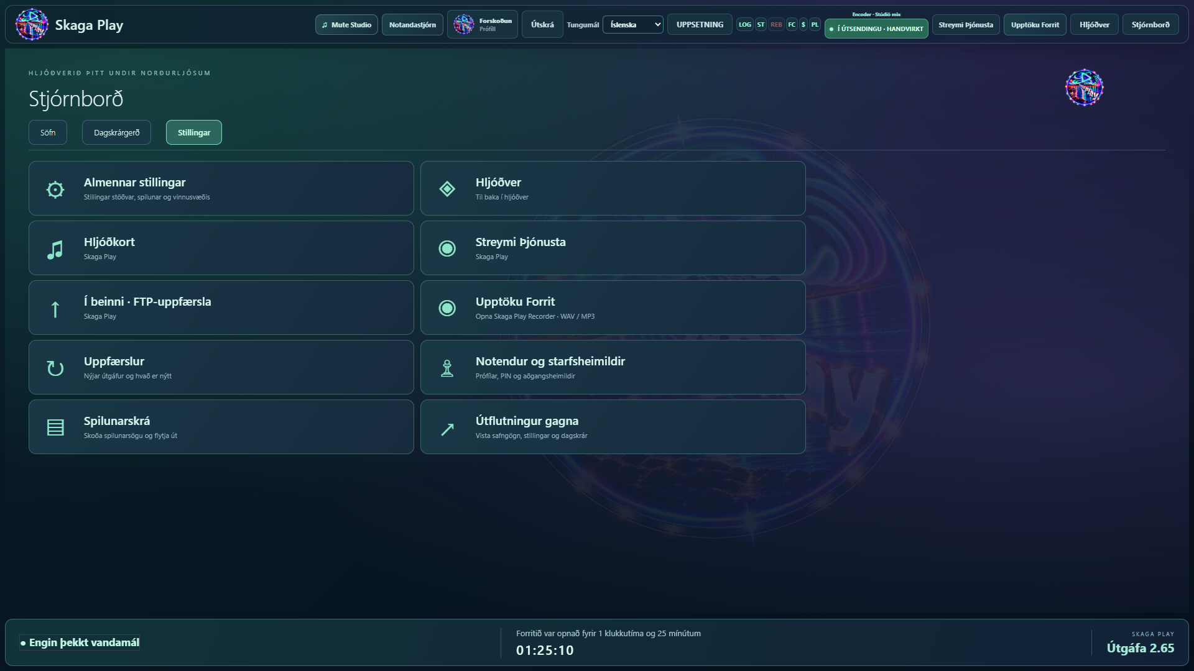Toggle the LOG indicator badge

(x=744, y=25)
